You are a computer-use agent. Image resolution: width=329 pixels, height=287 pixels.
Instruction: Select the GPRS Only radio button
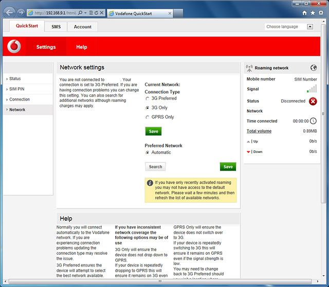148,117
